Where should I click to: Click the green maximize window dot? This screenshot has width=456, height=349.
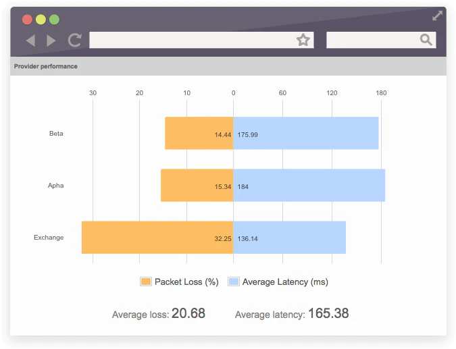(54, 20)
